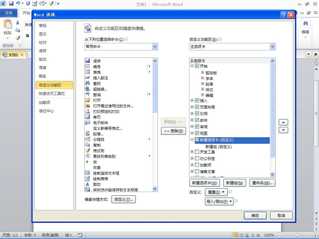Select the 打开 open folder command

(118, 100)
